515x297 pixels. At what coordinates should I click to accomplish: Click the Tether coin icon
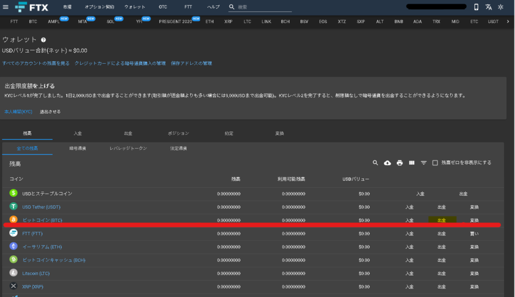click(14, 206)
